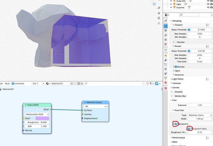Open the World properties tab
Screen dimensions: 213x146
coord(165,44)
